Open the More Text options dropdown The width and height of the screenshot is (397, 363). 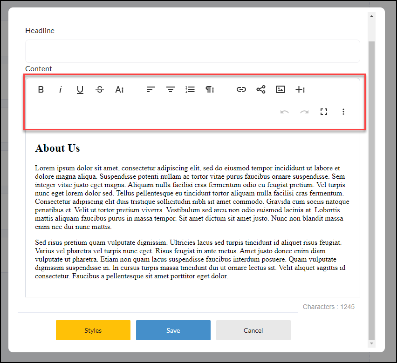[x=119, y=89]
